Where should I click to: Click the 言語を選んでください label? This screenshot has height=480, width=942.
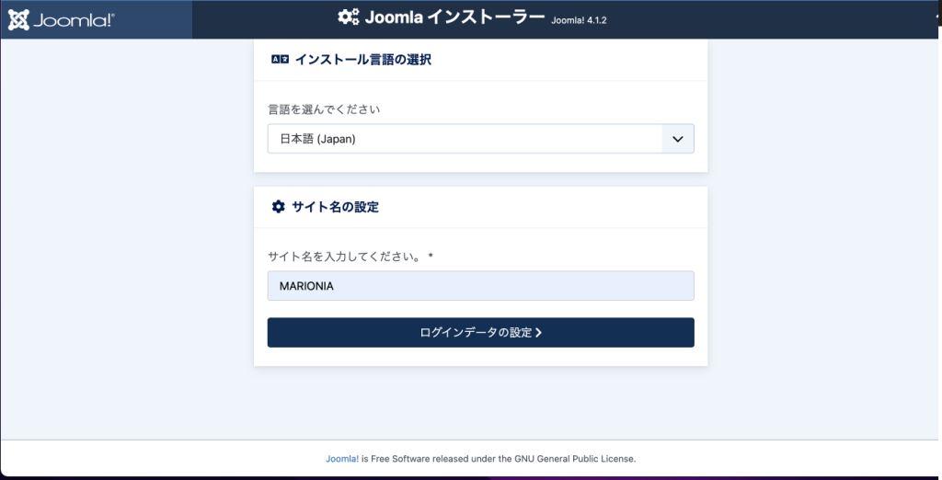(324, 109)
